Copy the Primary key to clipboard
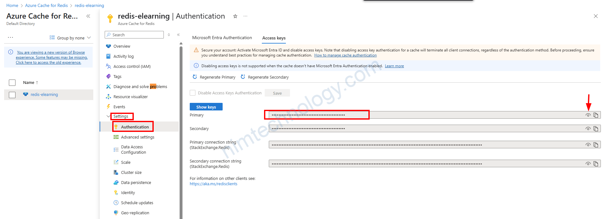604x219 pixels. coord(596,115)
